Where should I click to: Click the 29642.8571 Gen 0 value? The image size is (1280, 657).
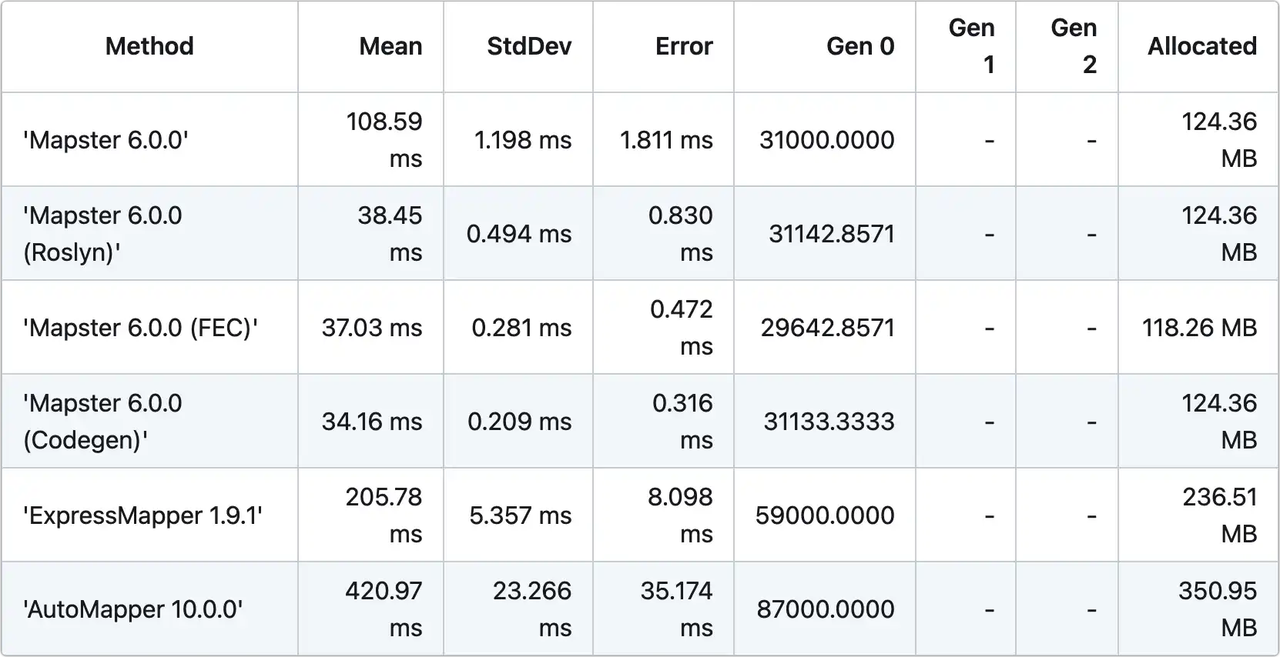pos(827,328)
